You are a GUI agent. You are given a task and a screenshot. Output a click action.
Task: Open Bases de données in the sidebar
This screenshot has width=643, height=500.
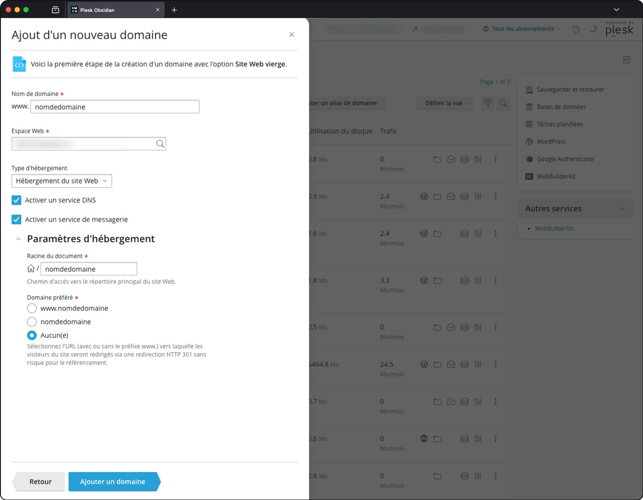coord(561,107)
